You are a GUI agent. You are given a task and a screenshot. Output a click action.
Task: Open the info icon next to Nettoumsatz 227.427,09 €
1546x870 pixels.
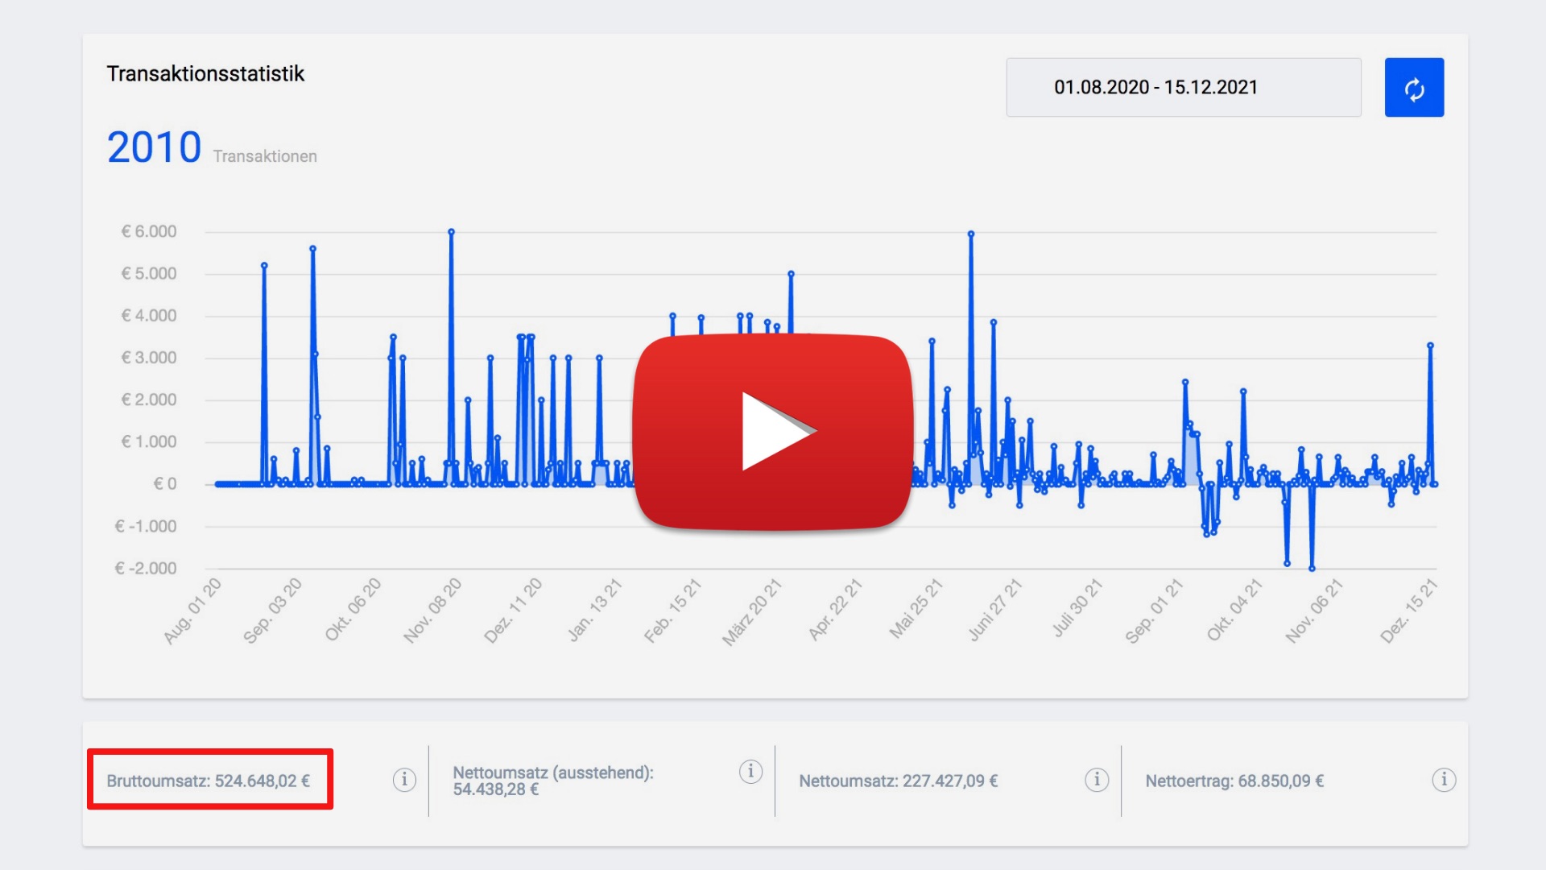pyautogui.click(x=1097, y=780)
